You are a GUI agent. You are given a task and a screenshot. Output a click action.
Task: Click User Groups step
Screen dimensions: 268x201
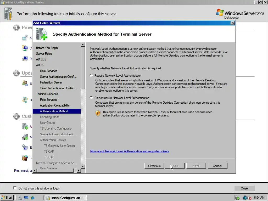(48, 123)
